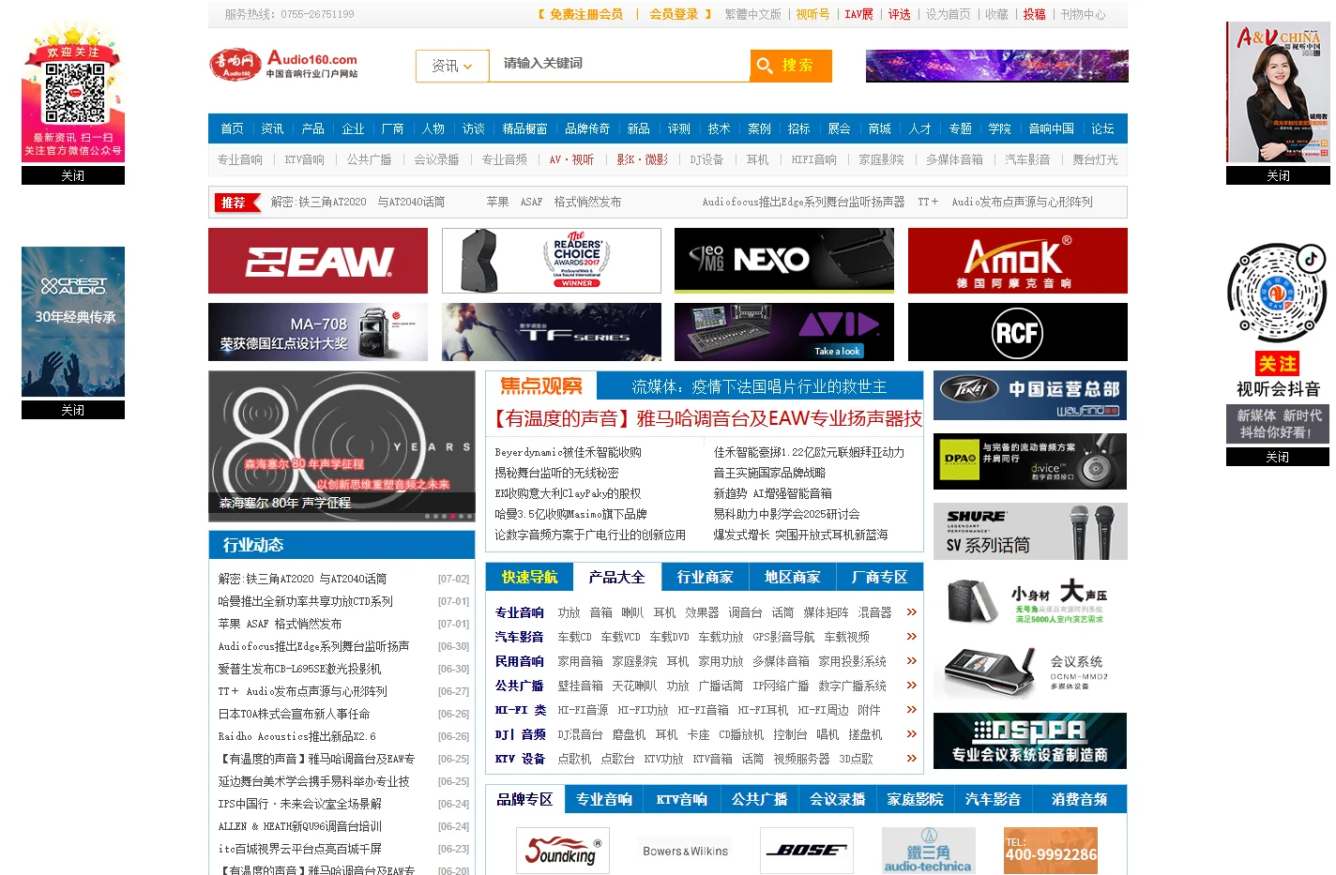Close the Crest Audio floating ad
Viewport: 1336px width, 875px height.
73,410
